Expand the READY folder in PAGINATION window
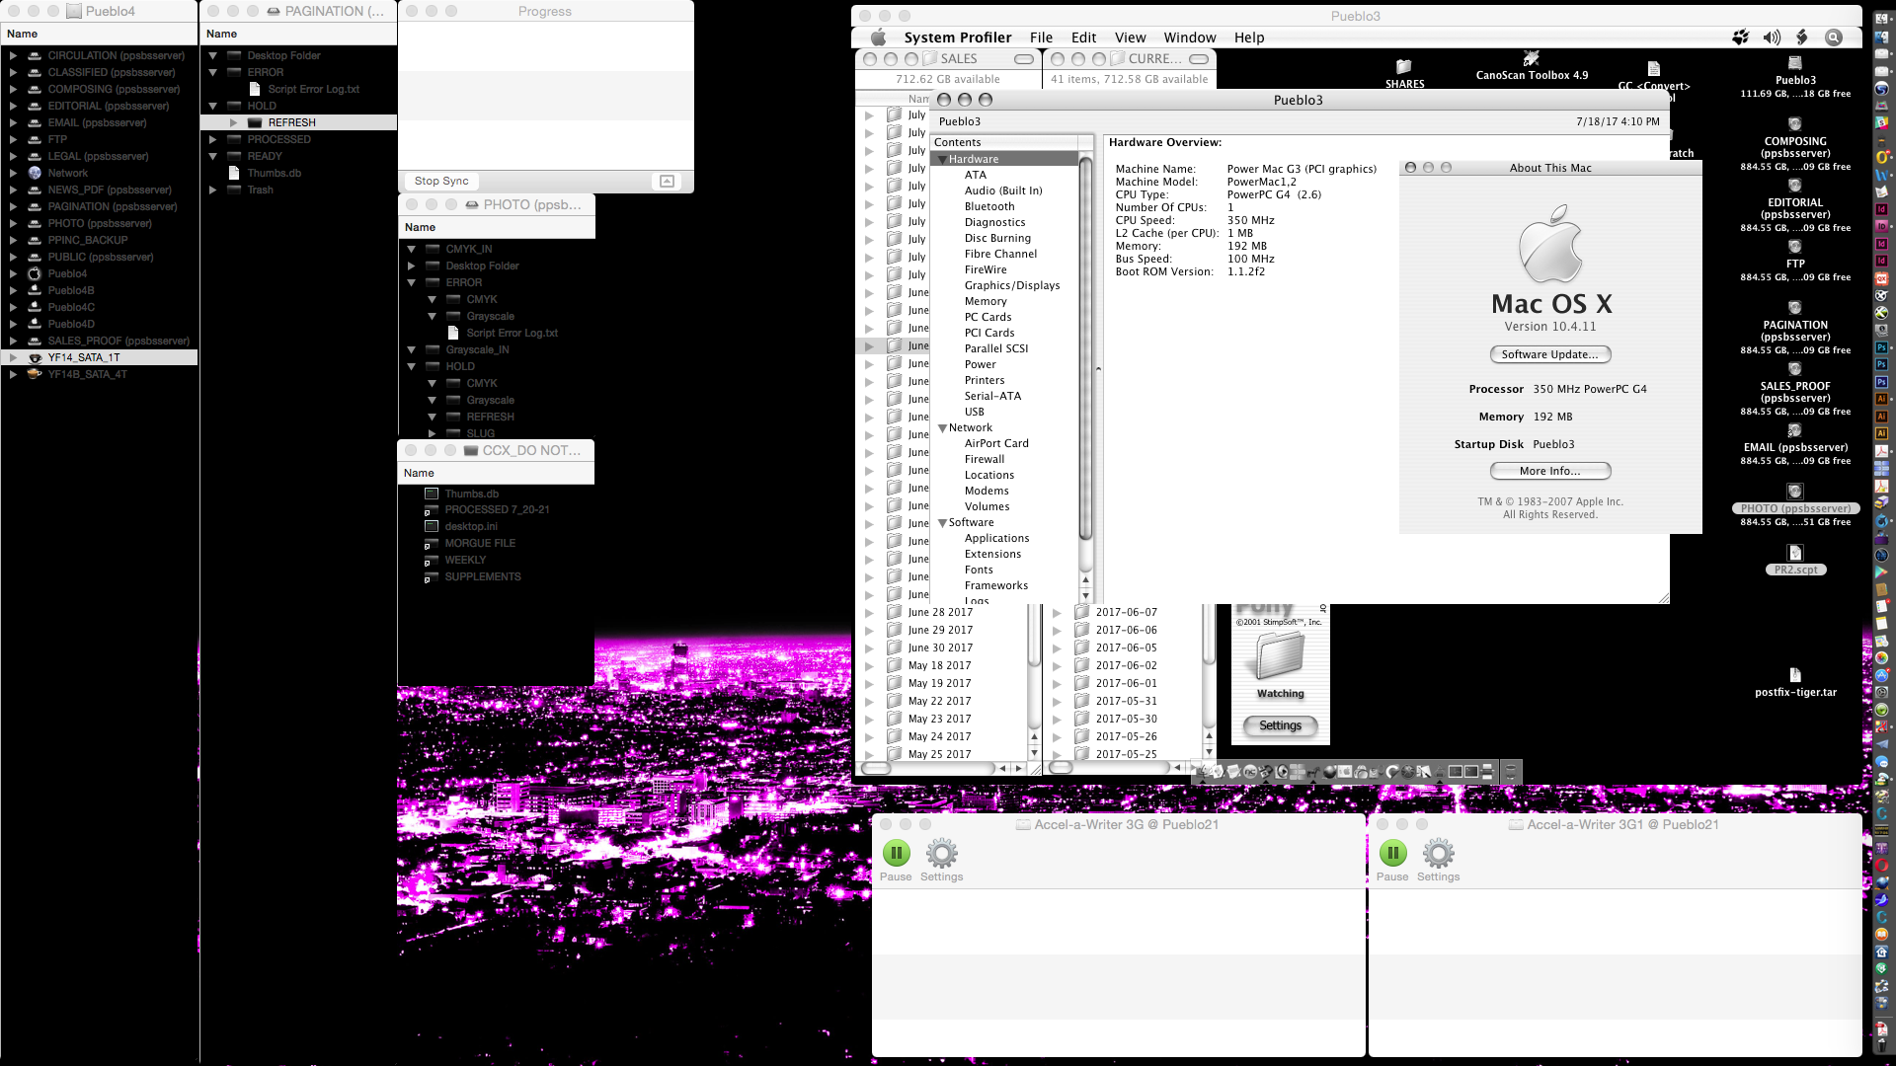The image size is (1896, 1066). click(x=212, y=157)
